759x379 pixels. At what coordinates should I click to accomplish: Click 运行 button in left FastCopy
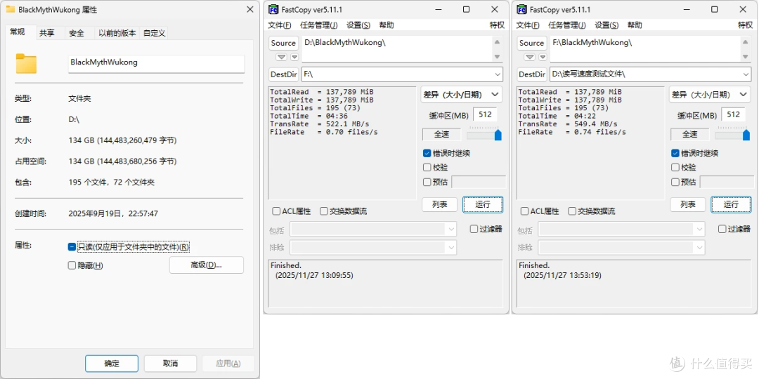point(483,204)
